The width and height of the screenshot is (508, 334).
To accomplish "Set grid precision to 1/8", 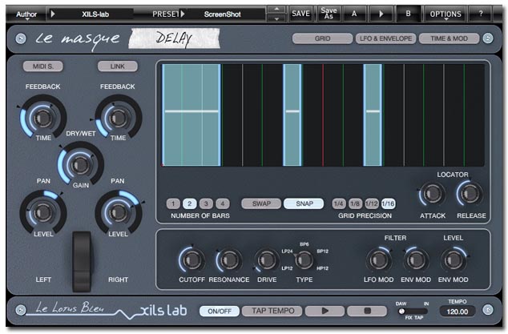I will pyautogui.click(x=355, y=203).
